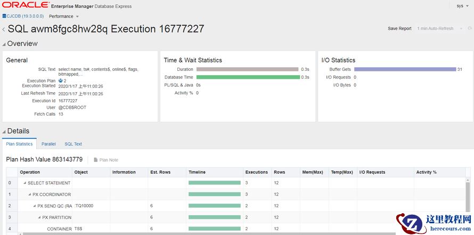Switch to the Parallel tab
Viewport: 474px width, 235px height.
pyautogui.click(x=48, y=144)
